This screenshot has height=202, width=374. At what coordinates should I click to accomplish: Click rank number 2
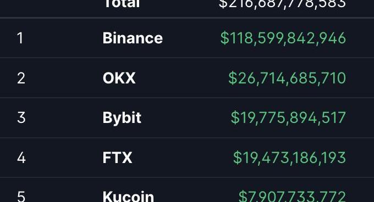[x=21, y=78]
